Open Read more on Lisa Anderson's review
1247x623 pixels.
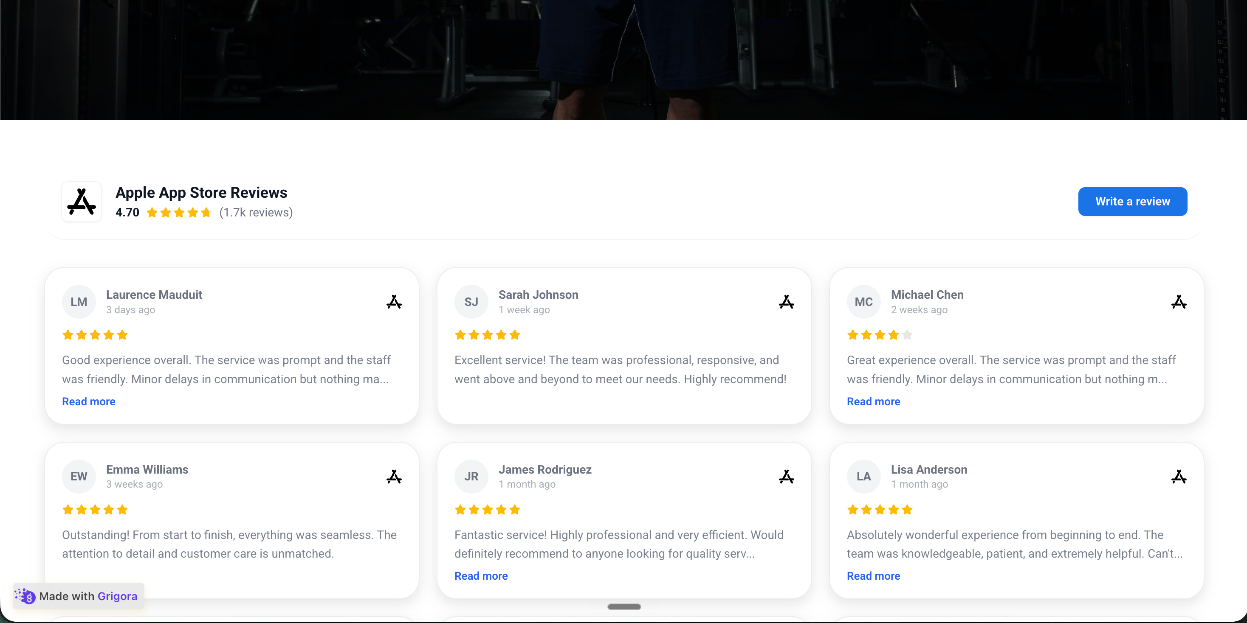873,575
